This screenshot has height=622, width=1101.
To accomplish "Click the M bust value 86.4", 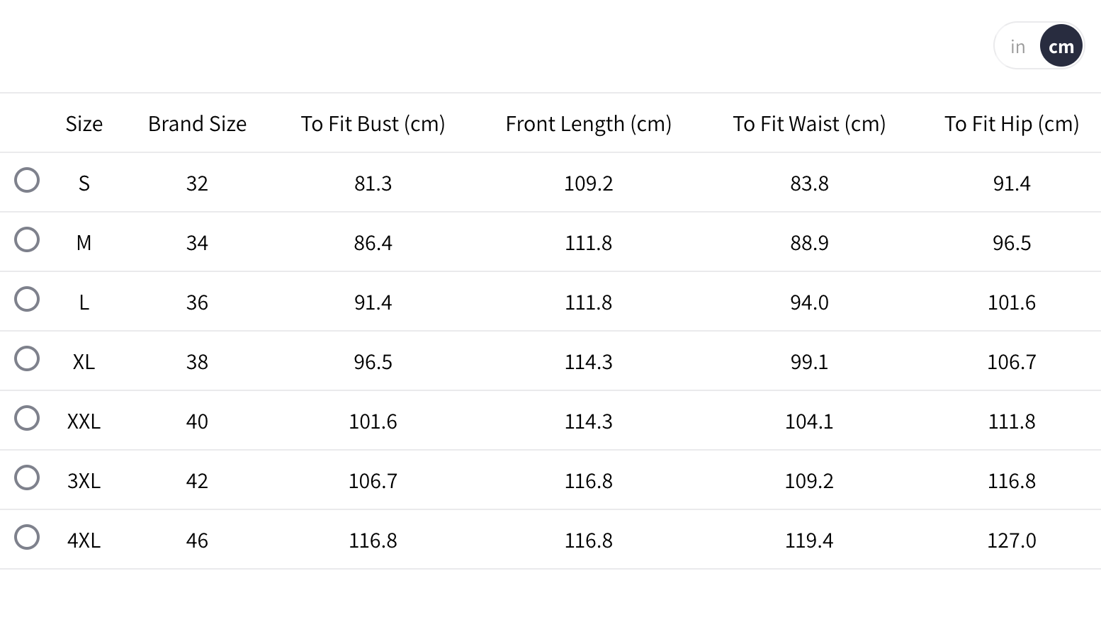I will (373, 243).
